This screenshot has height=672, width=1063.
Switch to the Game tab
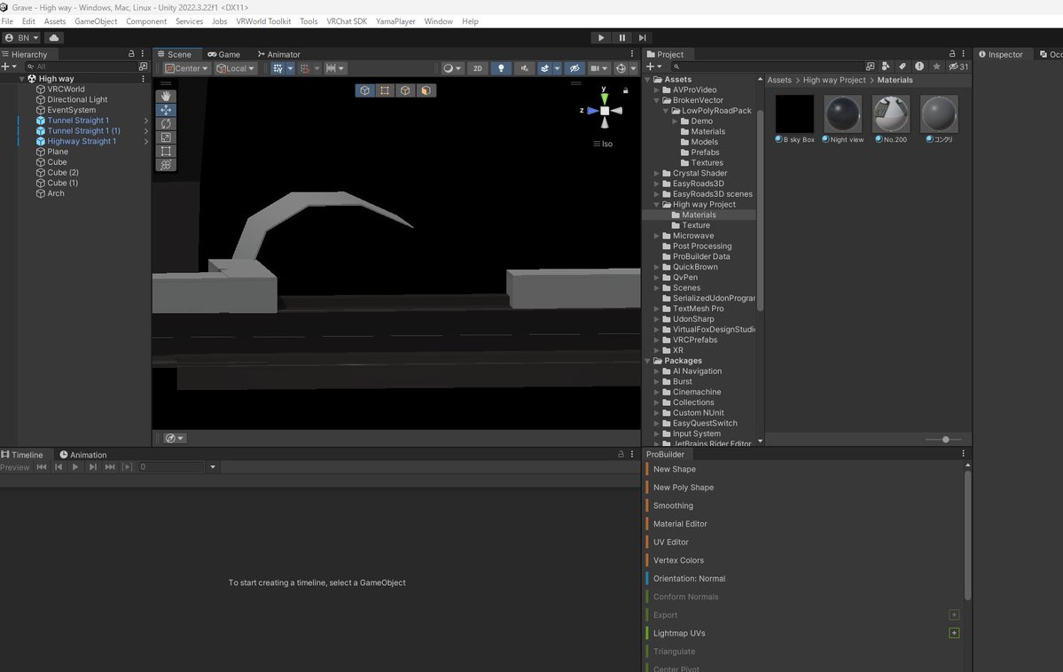click(x=223, y=54)
